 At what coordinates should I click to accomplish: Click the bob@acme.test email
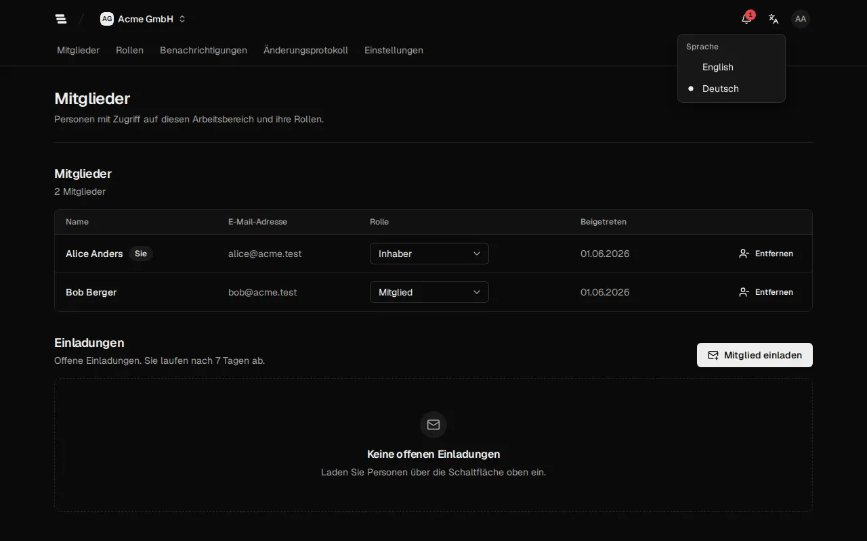pyautogui.click(x=263, y=292)
